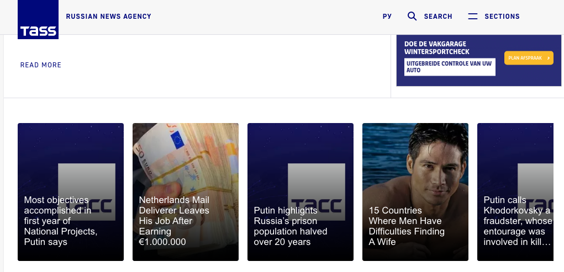Open the Netherlands Mail Deliverer article card
The width and height of the screenshot is (564, 272).
pyautogui.click(x=186, y=192)
